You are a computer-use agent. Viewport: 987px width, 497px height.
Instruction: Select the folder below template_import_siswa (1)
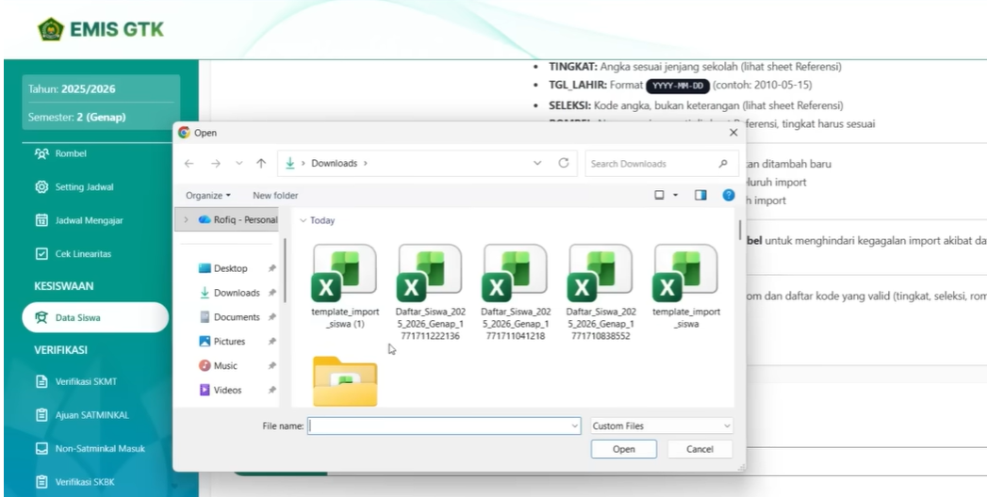click(345, 381)
